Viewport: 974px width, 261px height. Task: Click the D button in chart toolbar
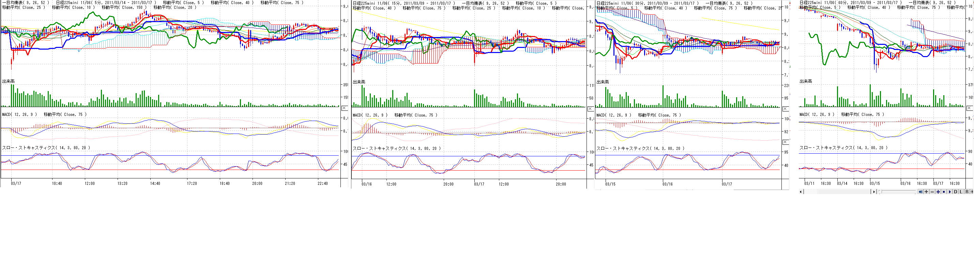[x=956, y=192]
